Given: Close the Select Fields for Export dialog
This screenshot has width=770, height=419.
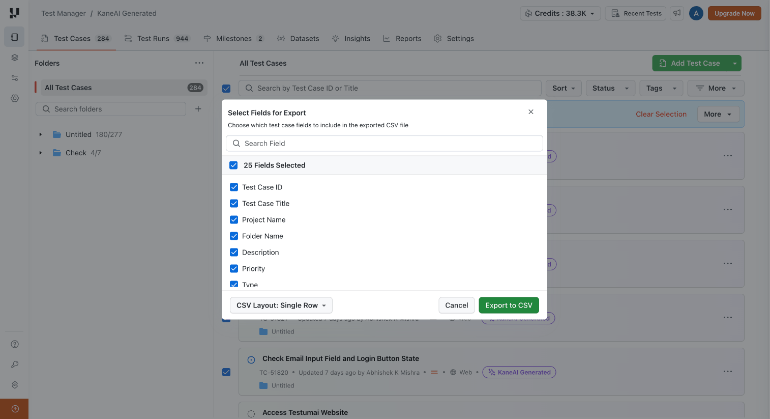Looking at the screenshot, I should pos(531,112).
